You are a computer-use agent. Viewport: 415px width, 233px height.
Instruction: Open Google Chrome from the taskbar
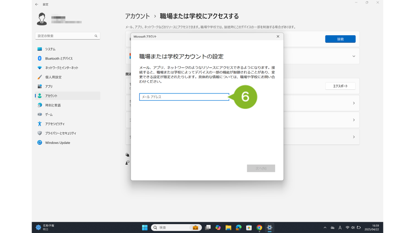[x=259, y=228]
